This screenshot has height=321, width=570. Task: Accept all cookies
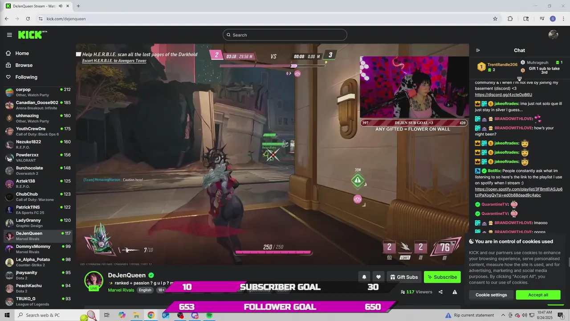click(538, 295)
